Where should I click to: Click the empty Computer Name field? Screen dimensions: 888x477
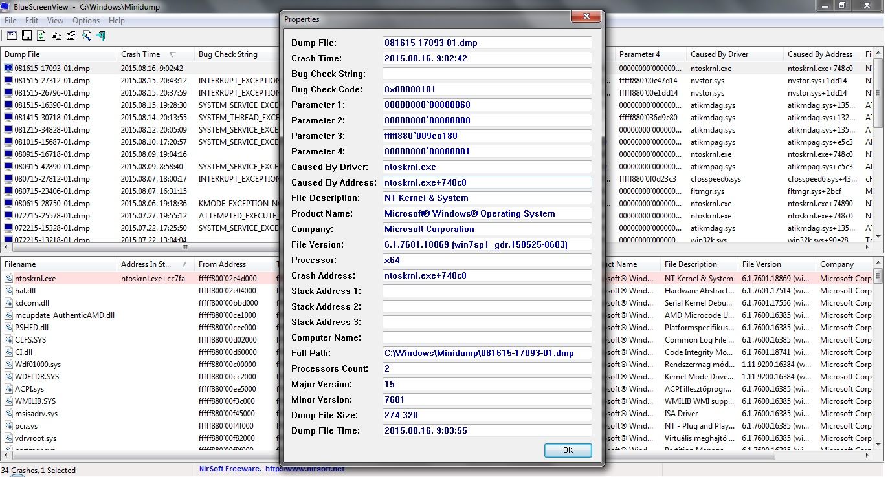pyautogui.click(x=487, y=337)
